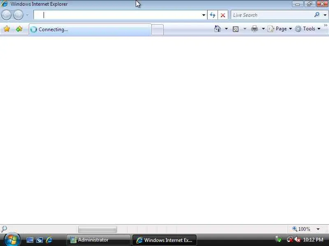The image size is (329, 246).
Task: Click the Refresh button
Action: coord(213,15)
